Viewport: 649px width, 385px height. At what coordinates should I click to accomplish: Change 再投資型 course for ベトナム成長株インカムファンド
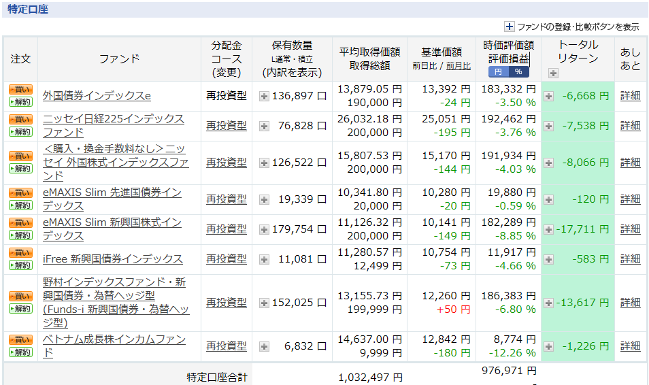point(227,346)
